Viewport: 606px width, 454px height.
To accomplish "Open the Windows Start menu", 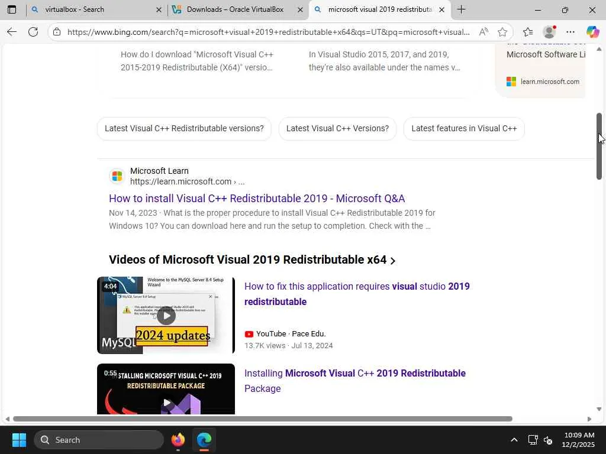I will [19, 440].
